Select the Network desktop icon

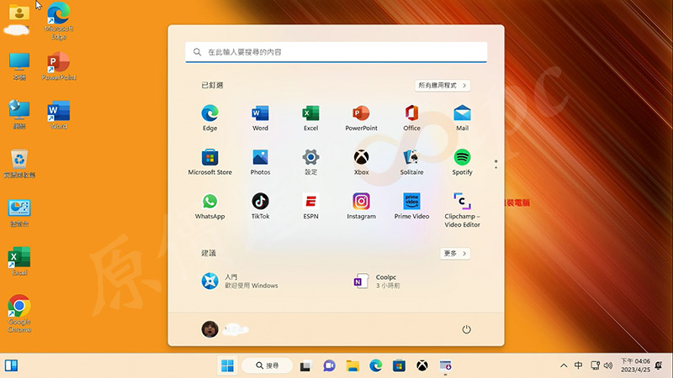(x=19, y=114)
